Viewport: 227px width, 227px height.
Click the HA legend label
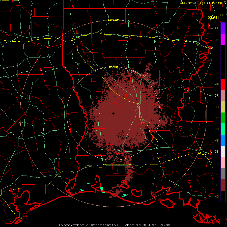[x=216, y=84]
